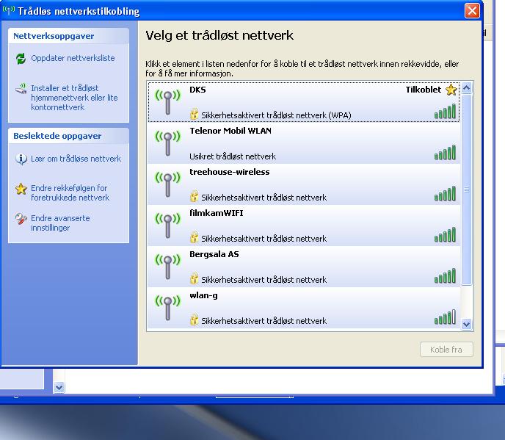Click the wireless setup icon beside Installer et trådløst
This screenshot has height=440, width=505.
click(x=21, y=88)
